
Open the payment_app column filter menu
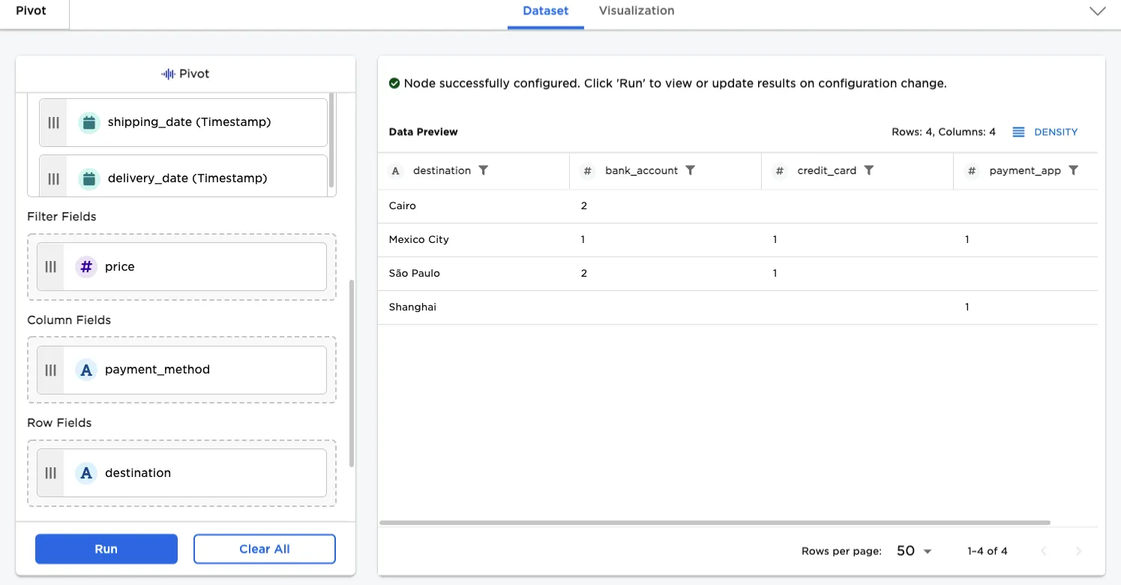click(1074, 170)
